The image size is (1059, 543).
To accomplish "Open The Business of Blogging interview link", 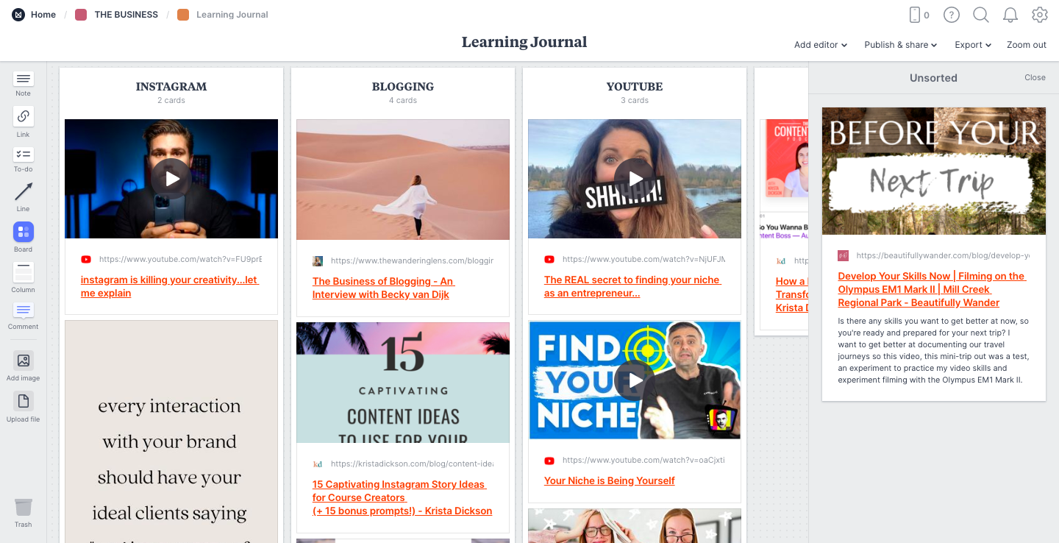I will point(383,288).
